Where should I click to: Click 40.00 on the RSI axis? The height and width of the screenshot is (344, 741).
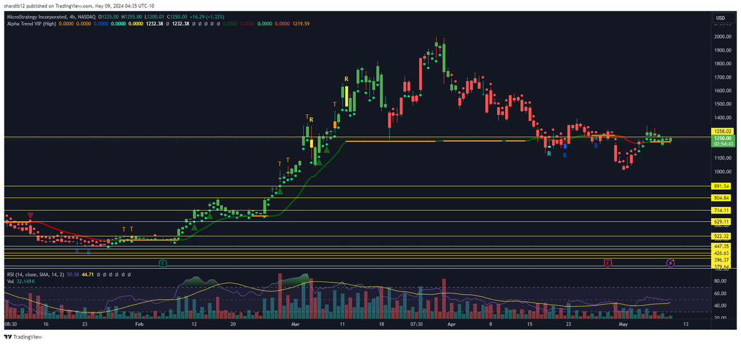(720, 305)
